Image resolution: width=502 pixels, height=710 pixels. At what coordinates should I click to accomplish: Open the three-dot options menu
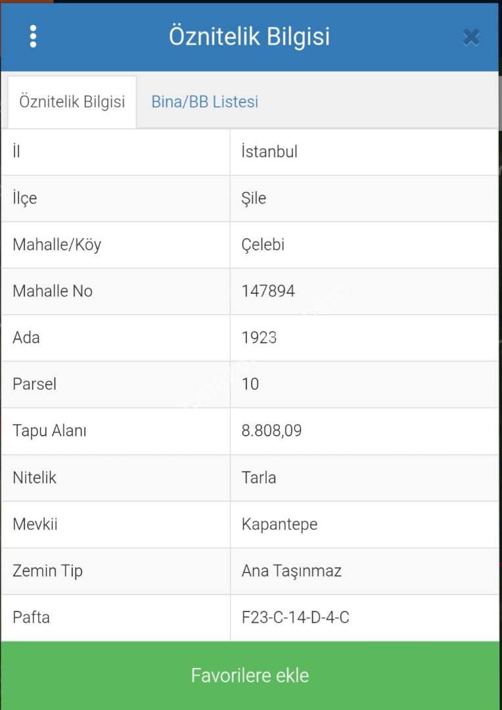(x=33, y=37)
